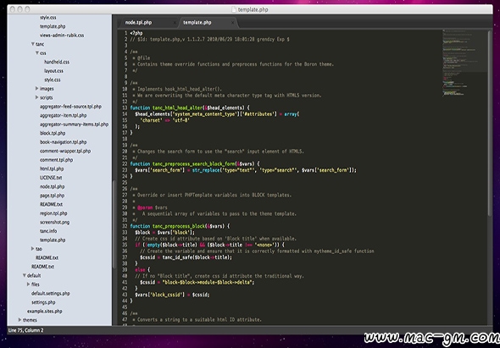Image resolution: width=500 pixels, height=348 pixels.
Task: Open block.tpl.php file
Action: (53, 133)
